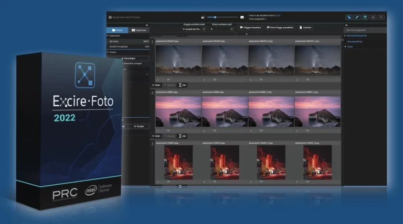Click Hinzufügen to add a folder
Image resolution: width=403 pixels, height=224 pixels.
(128, 58)
